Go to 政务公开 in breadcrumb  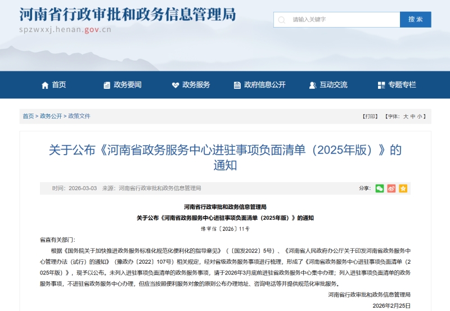pyautogui.click(x=51, y=116)
